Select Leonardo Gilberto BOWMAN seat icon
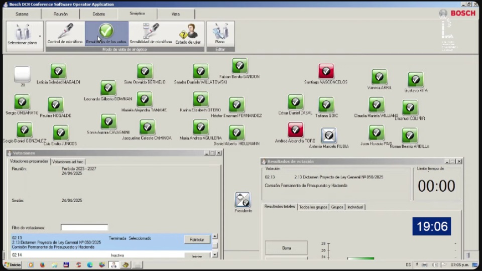This screenshot has width=482, height=271. click(108, 88)
